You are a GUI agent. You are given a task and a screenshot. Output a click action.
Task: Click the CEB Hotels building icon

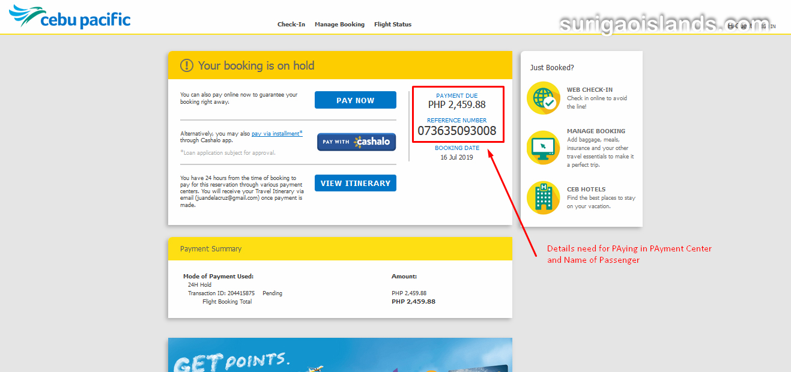pos(544,197)
